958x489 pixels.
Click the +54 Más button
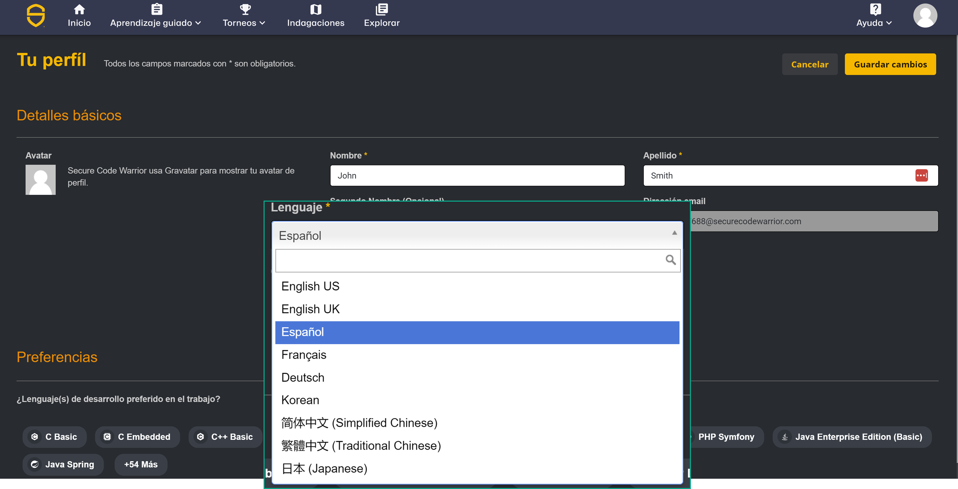[141, 464]
